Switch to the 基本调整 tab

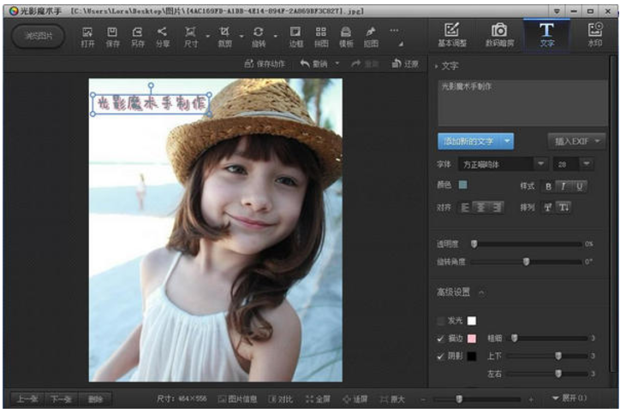point(453,34)
